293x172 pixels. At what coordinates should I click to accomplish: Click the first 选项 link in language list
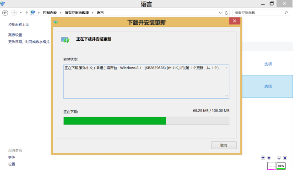point(268,64)
